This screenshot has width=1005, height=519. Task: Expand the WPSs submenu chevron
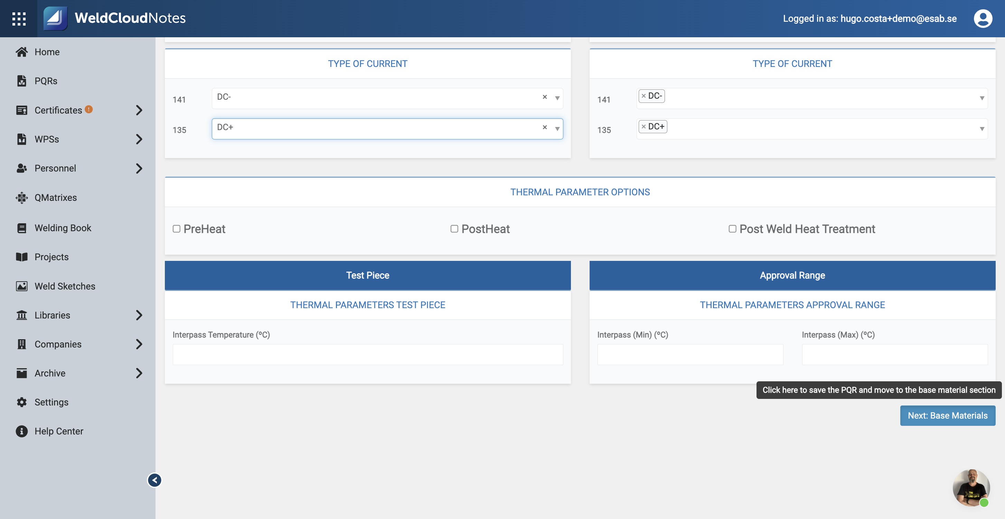(139, 139)
